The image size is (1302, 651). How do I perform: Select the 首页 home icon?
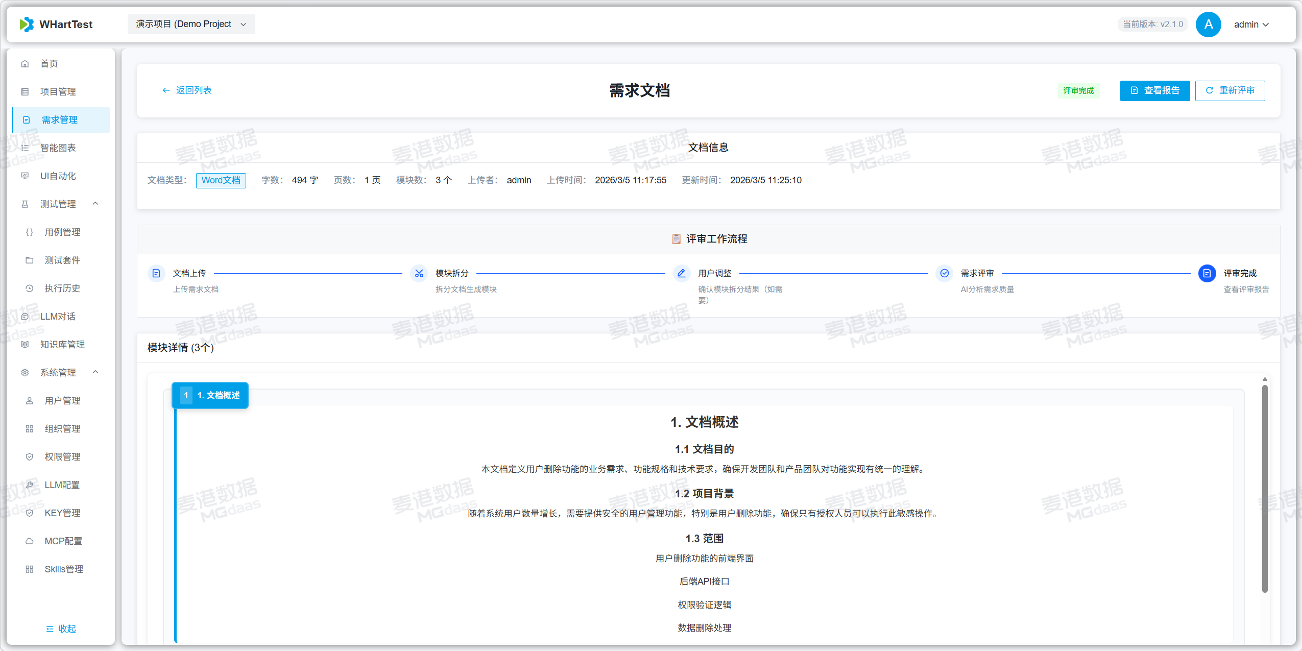(x=25, y=63)
